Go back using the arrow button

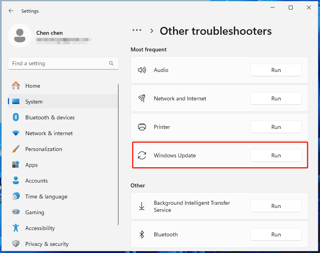pyautogui.click(x=11, y=11)
